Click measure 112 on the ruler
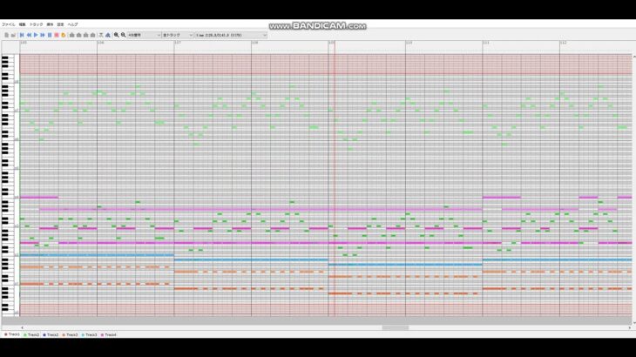 click(563, 42)
